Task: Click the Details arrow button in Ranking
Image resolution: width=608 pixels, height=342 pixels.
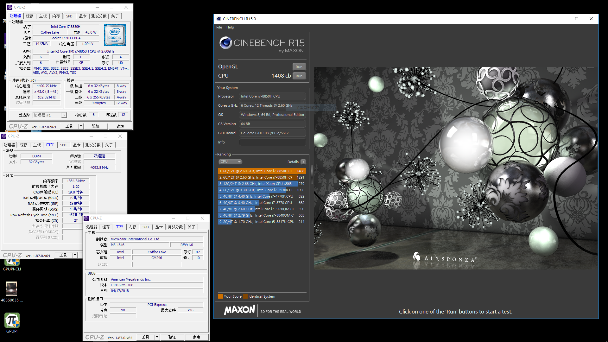Action: [303, 162]
